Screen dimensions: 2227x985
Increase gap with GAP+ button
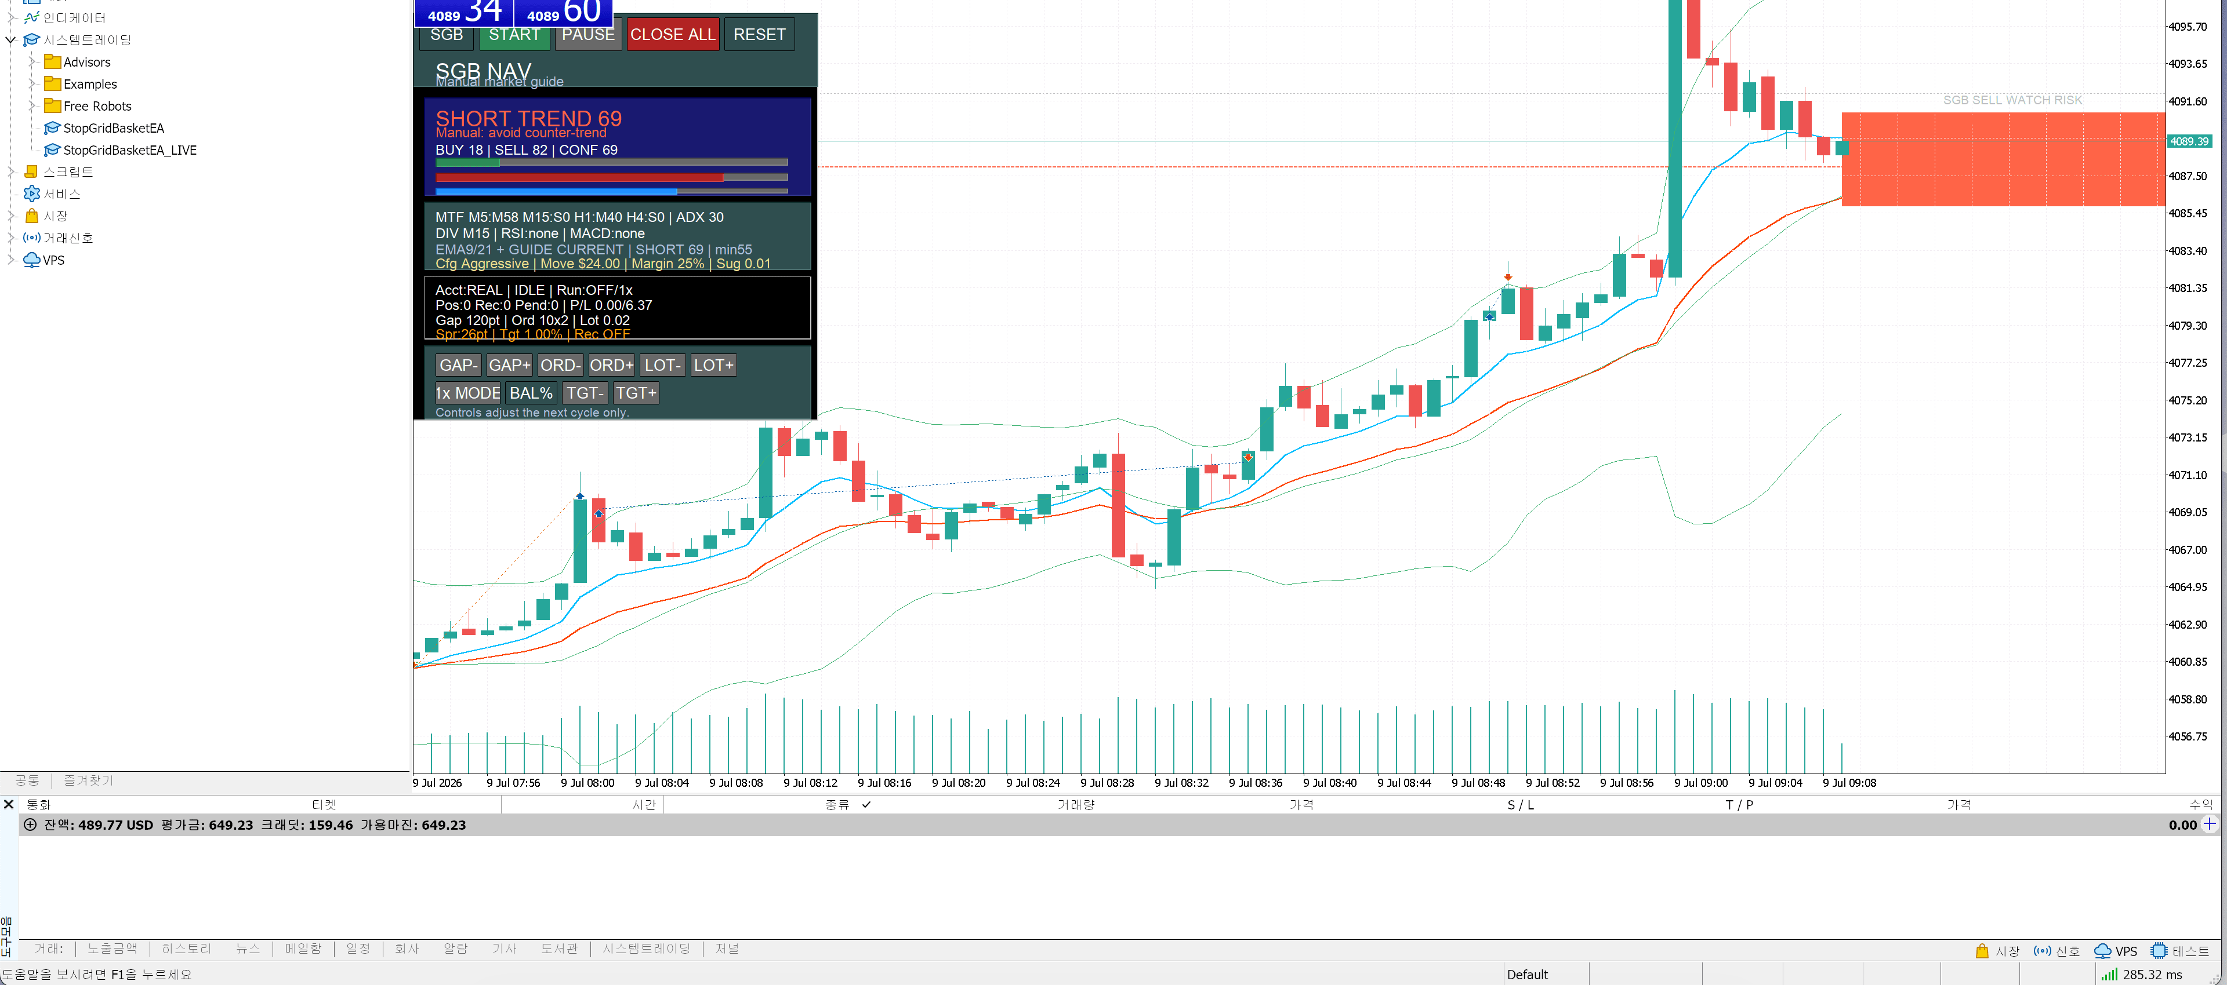coord(509,366)
